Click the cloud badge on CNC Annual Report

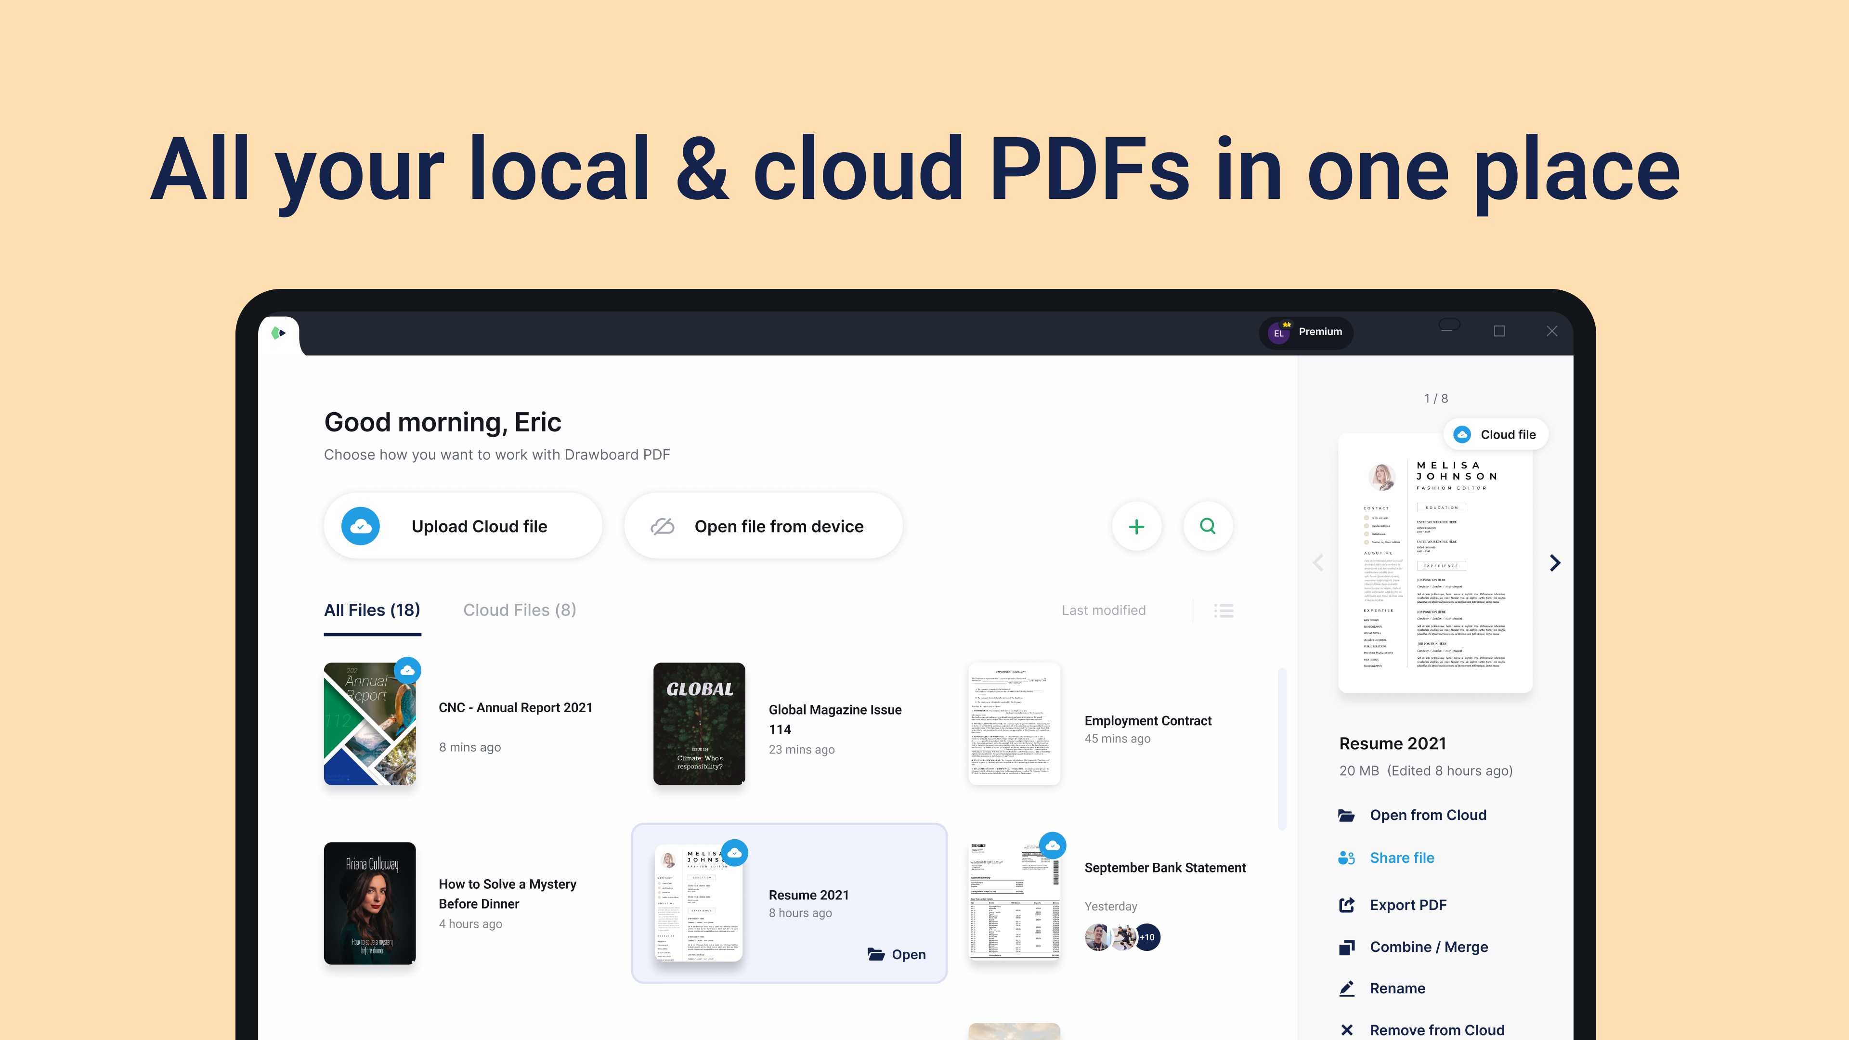(x=408, y=670)
